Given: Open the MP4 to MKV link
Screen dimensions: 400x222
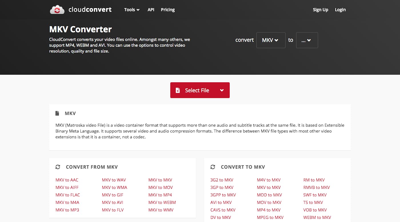Looking at the screenshot, I should (269, 210).
